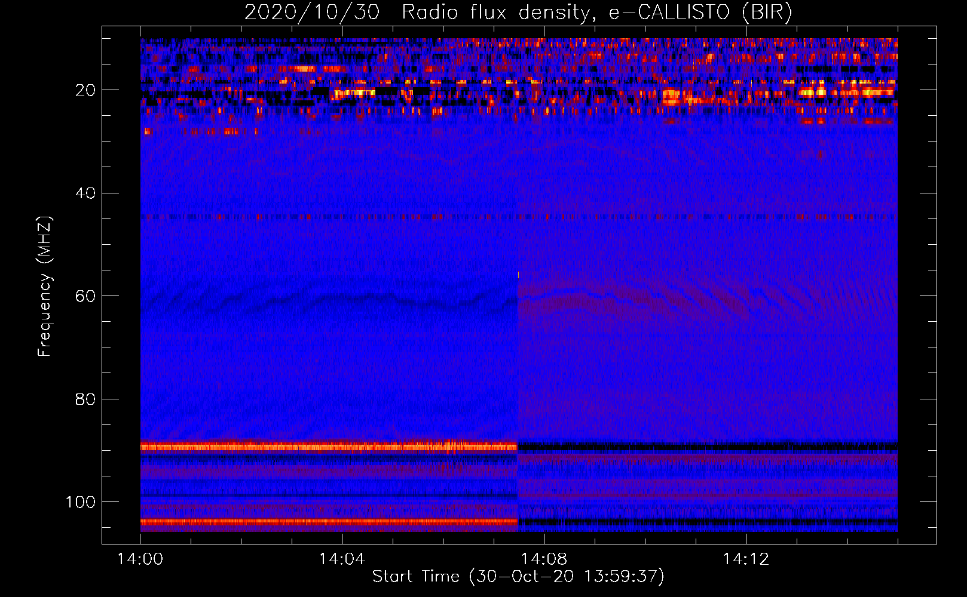
Task: Click the 14:04 time tick label
Action: point(342,559)
